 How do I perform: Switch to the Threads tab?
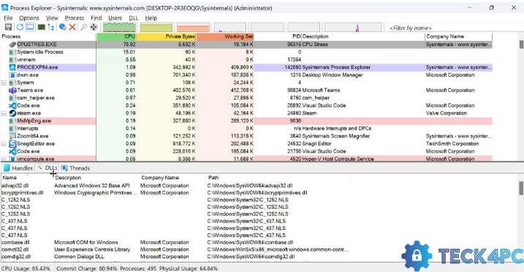76,168
